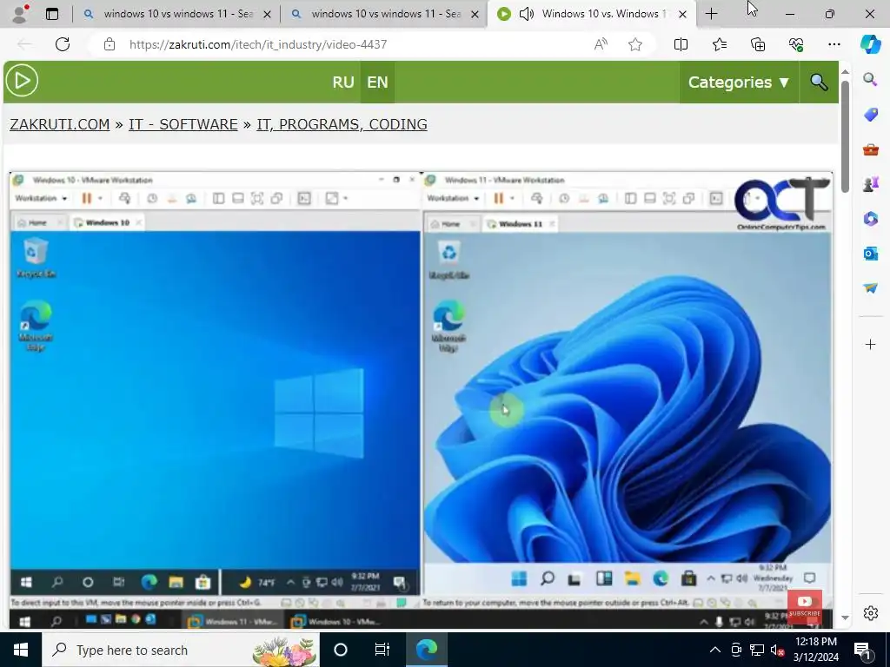Refresh the zakruti.com page
This screenshot has height=667, width=890.
pos(63,44)
